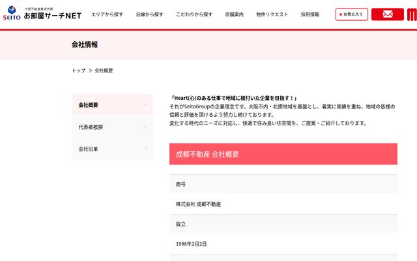Click the 株式会社 成都不動産 value
This screenshot has width=417, height=261.
coord(198,204)
